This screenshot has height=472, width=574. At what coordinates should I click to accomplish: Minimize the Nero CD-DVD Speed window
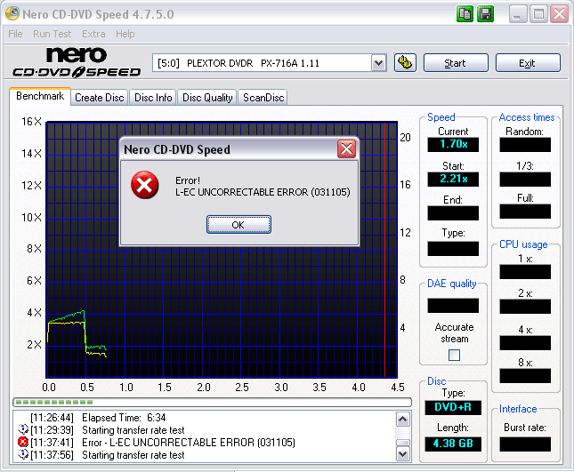pyautogui.click(x=518, y=14)
